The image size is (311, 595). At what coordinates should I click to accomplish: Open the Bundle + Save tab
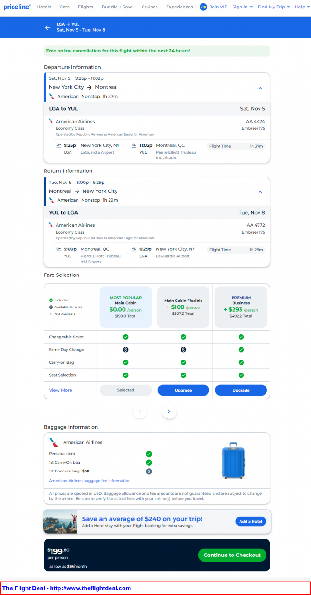pyautogui.click(x=117, y=7)
